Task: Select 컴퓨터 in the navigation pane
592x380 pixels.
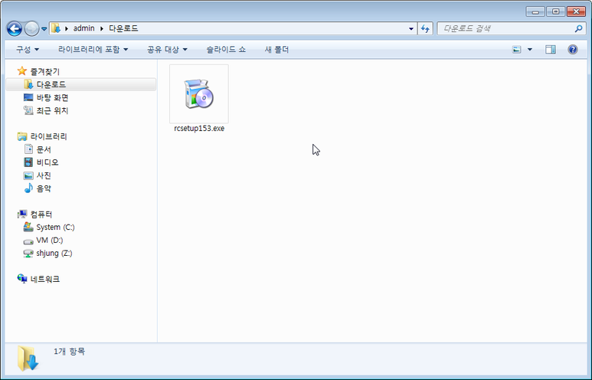Action: point(41,215)
